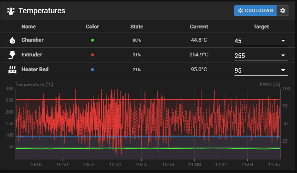
Task: Click the 10:54 time label on chart
Action: (x=115, y=164)
